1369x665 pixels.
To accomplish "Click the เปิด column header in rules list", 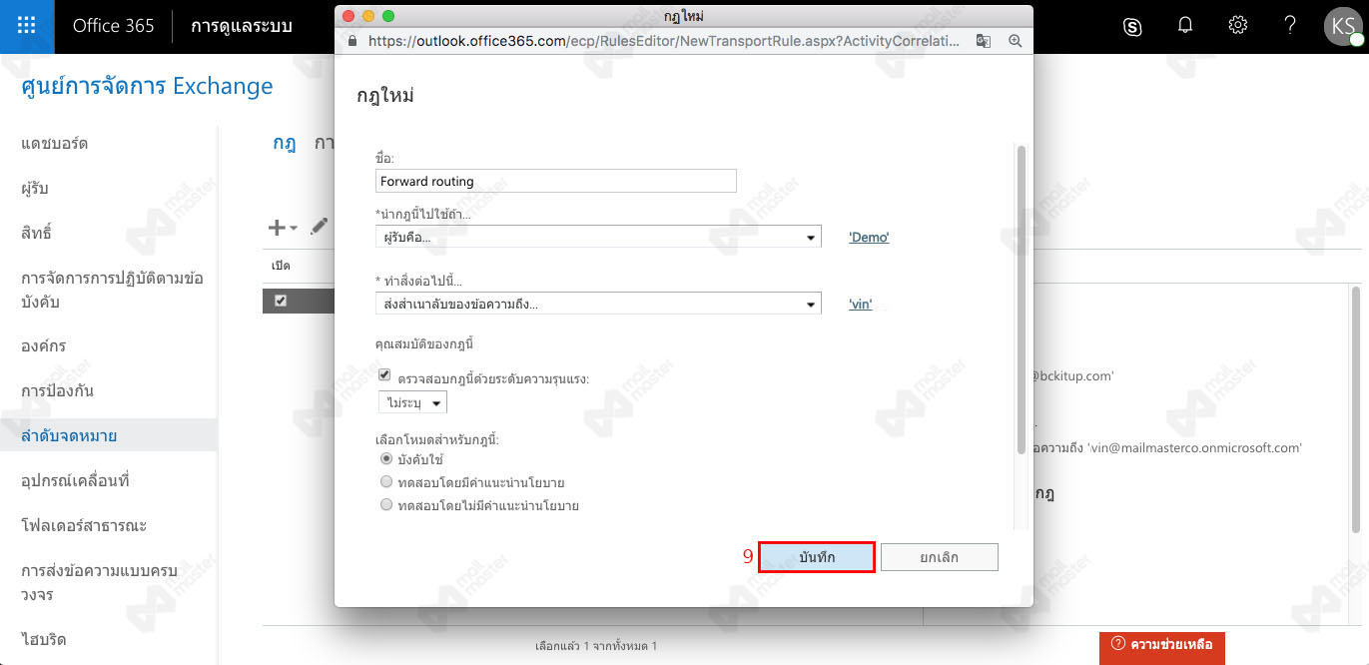I will (281, 267).
